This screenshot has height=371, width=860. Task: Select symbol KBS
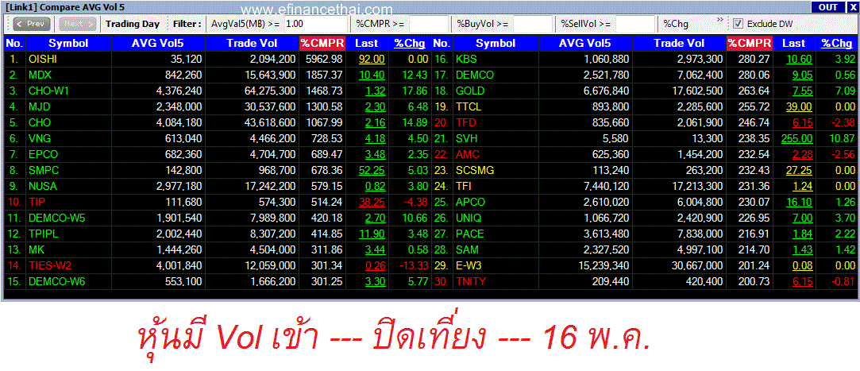pos(466,60)
